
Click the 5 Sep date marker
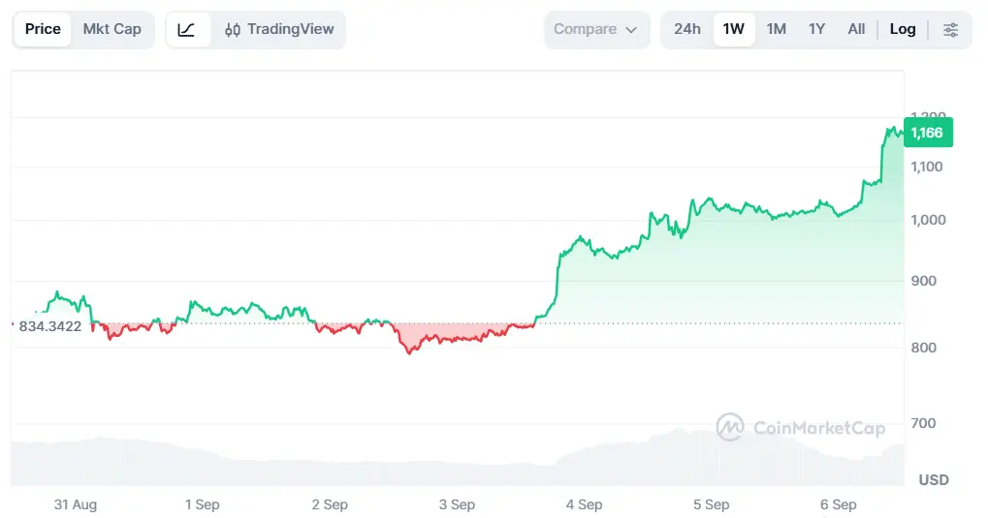[712, 504]
